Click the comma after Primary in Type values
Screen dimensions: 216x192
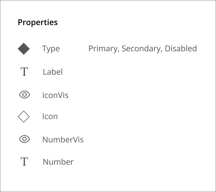point(119,51)
